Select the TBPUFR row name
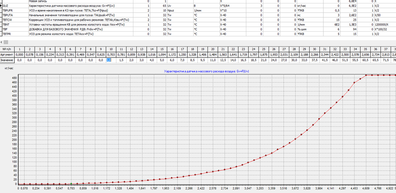The height and width of the screenshot is (193, 396). click(x=7, y=11)
